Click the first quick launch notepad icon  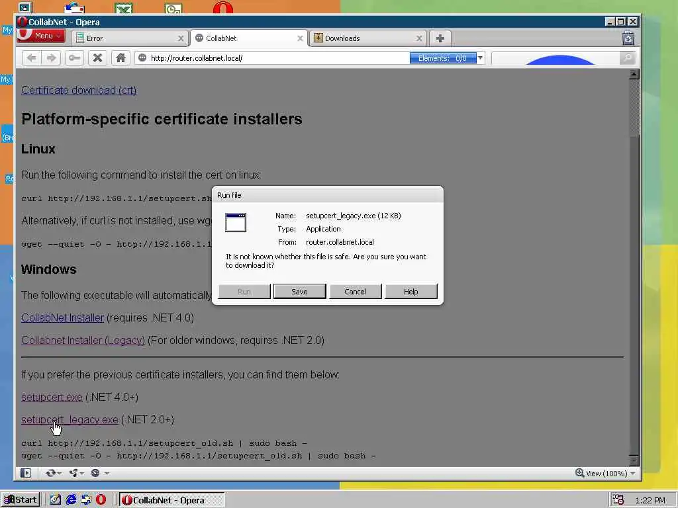(56, 500)
